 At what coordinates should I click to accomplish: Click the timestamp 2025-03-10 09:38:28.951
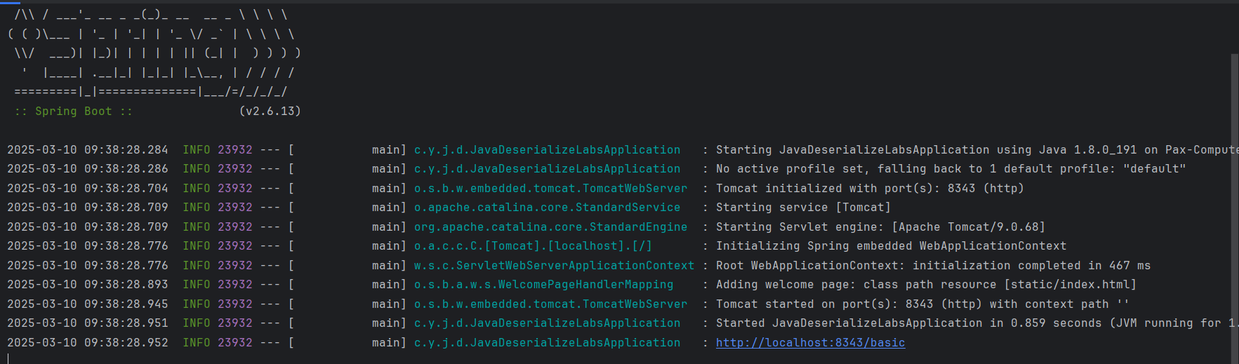[x=88, y=323]
